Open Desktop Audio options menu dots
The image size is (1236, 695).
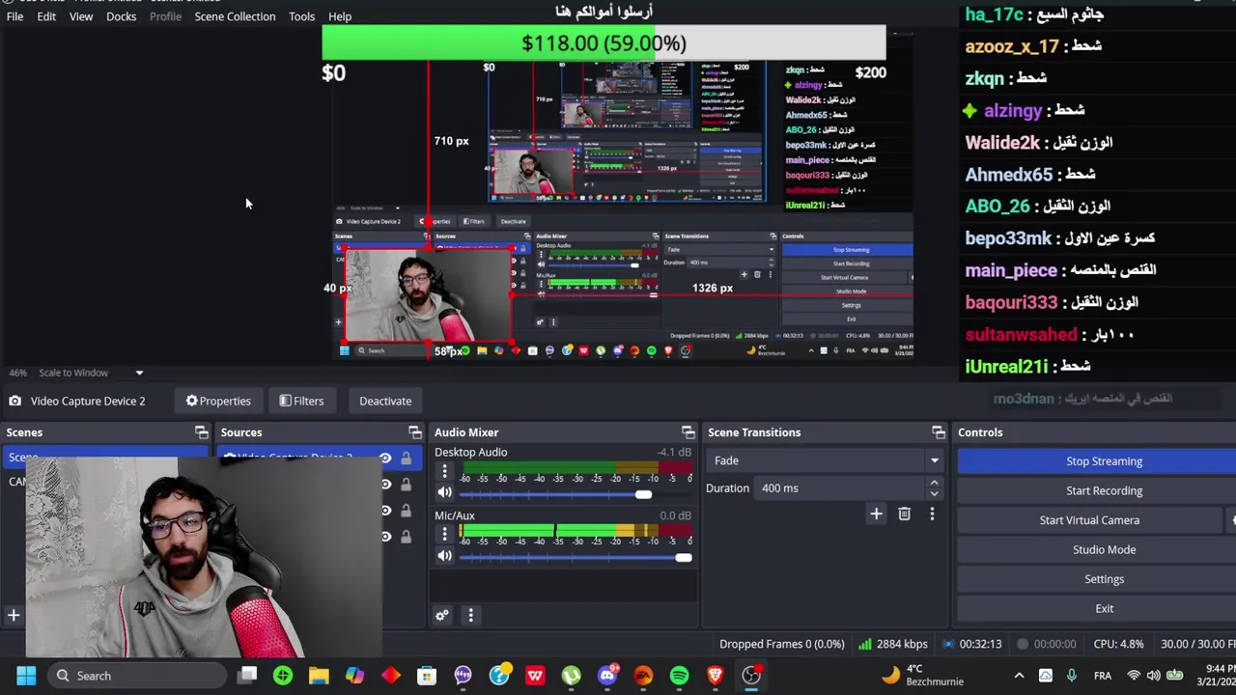tap(444, 472)
